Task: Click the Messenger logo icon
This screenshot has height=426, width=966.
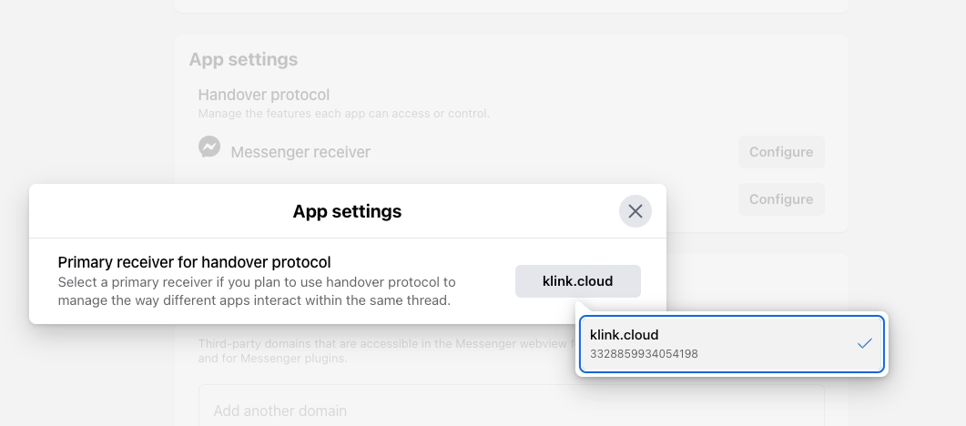Action: coord(209,147)
